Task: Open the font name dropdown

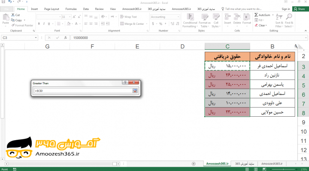Action: pos(60,17)
